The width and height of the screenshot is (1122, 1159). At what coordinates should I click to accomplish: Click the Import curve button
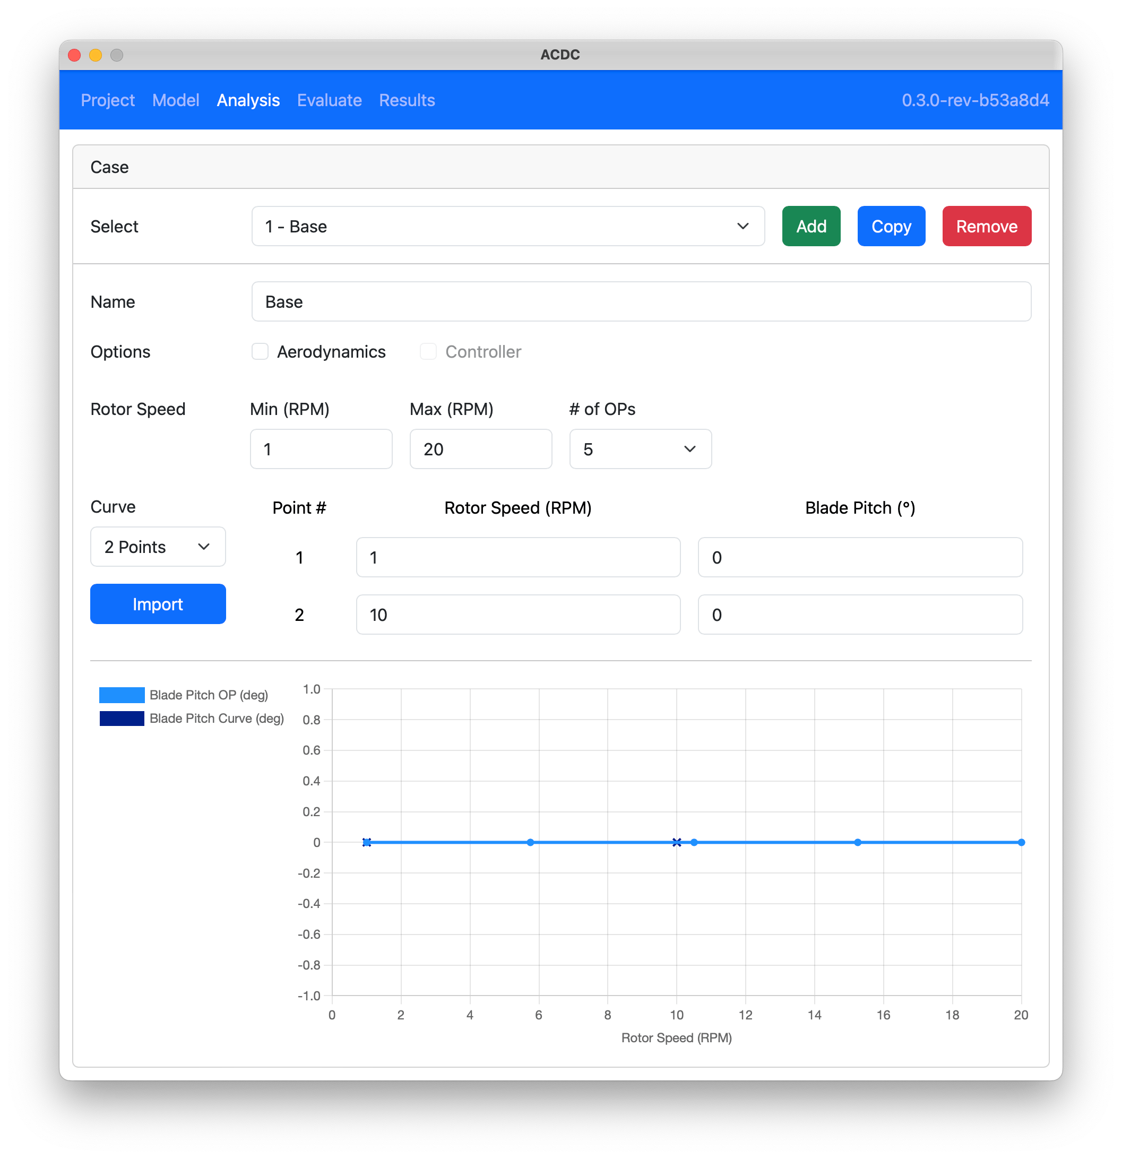(158, 604)
